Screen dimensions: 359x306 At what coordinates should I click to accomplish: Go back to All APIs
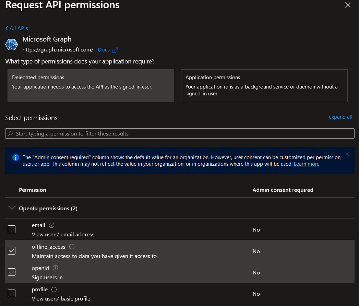click(x=17, y=28)
